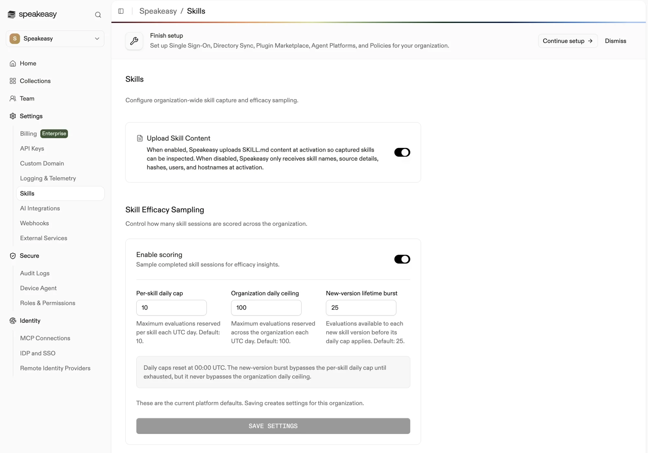Open IDP and SSO
The height and width of the screenshot is (453, 648).
pyautogui.click(x=38, y=353)
